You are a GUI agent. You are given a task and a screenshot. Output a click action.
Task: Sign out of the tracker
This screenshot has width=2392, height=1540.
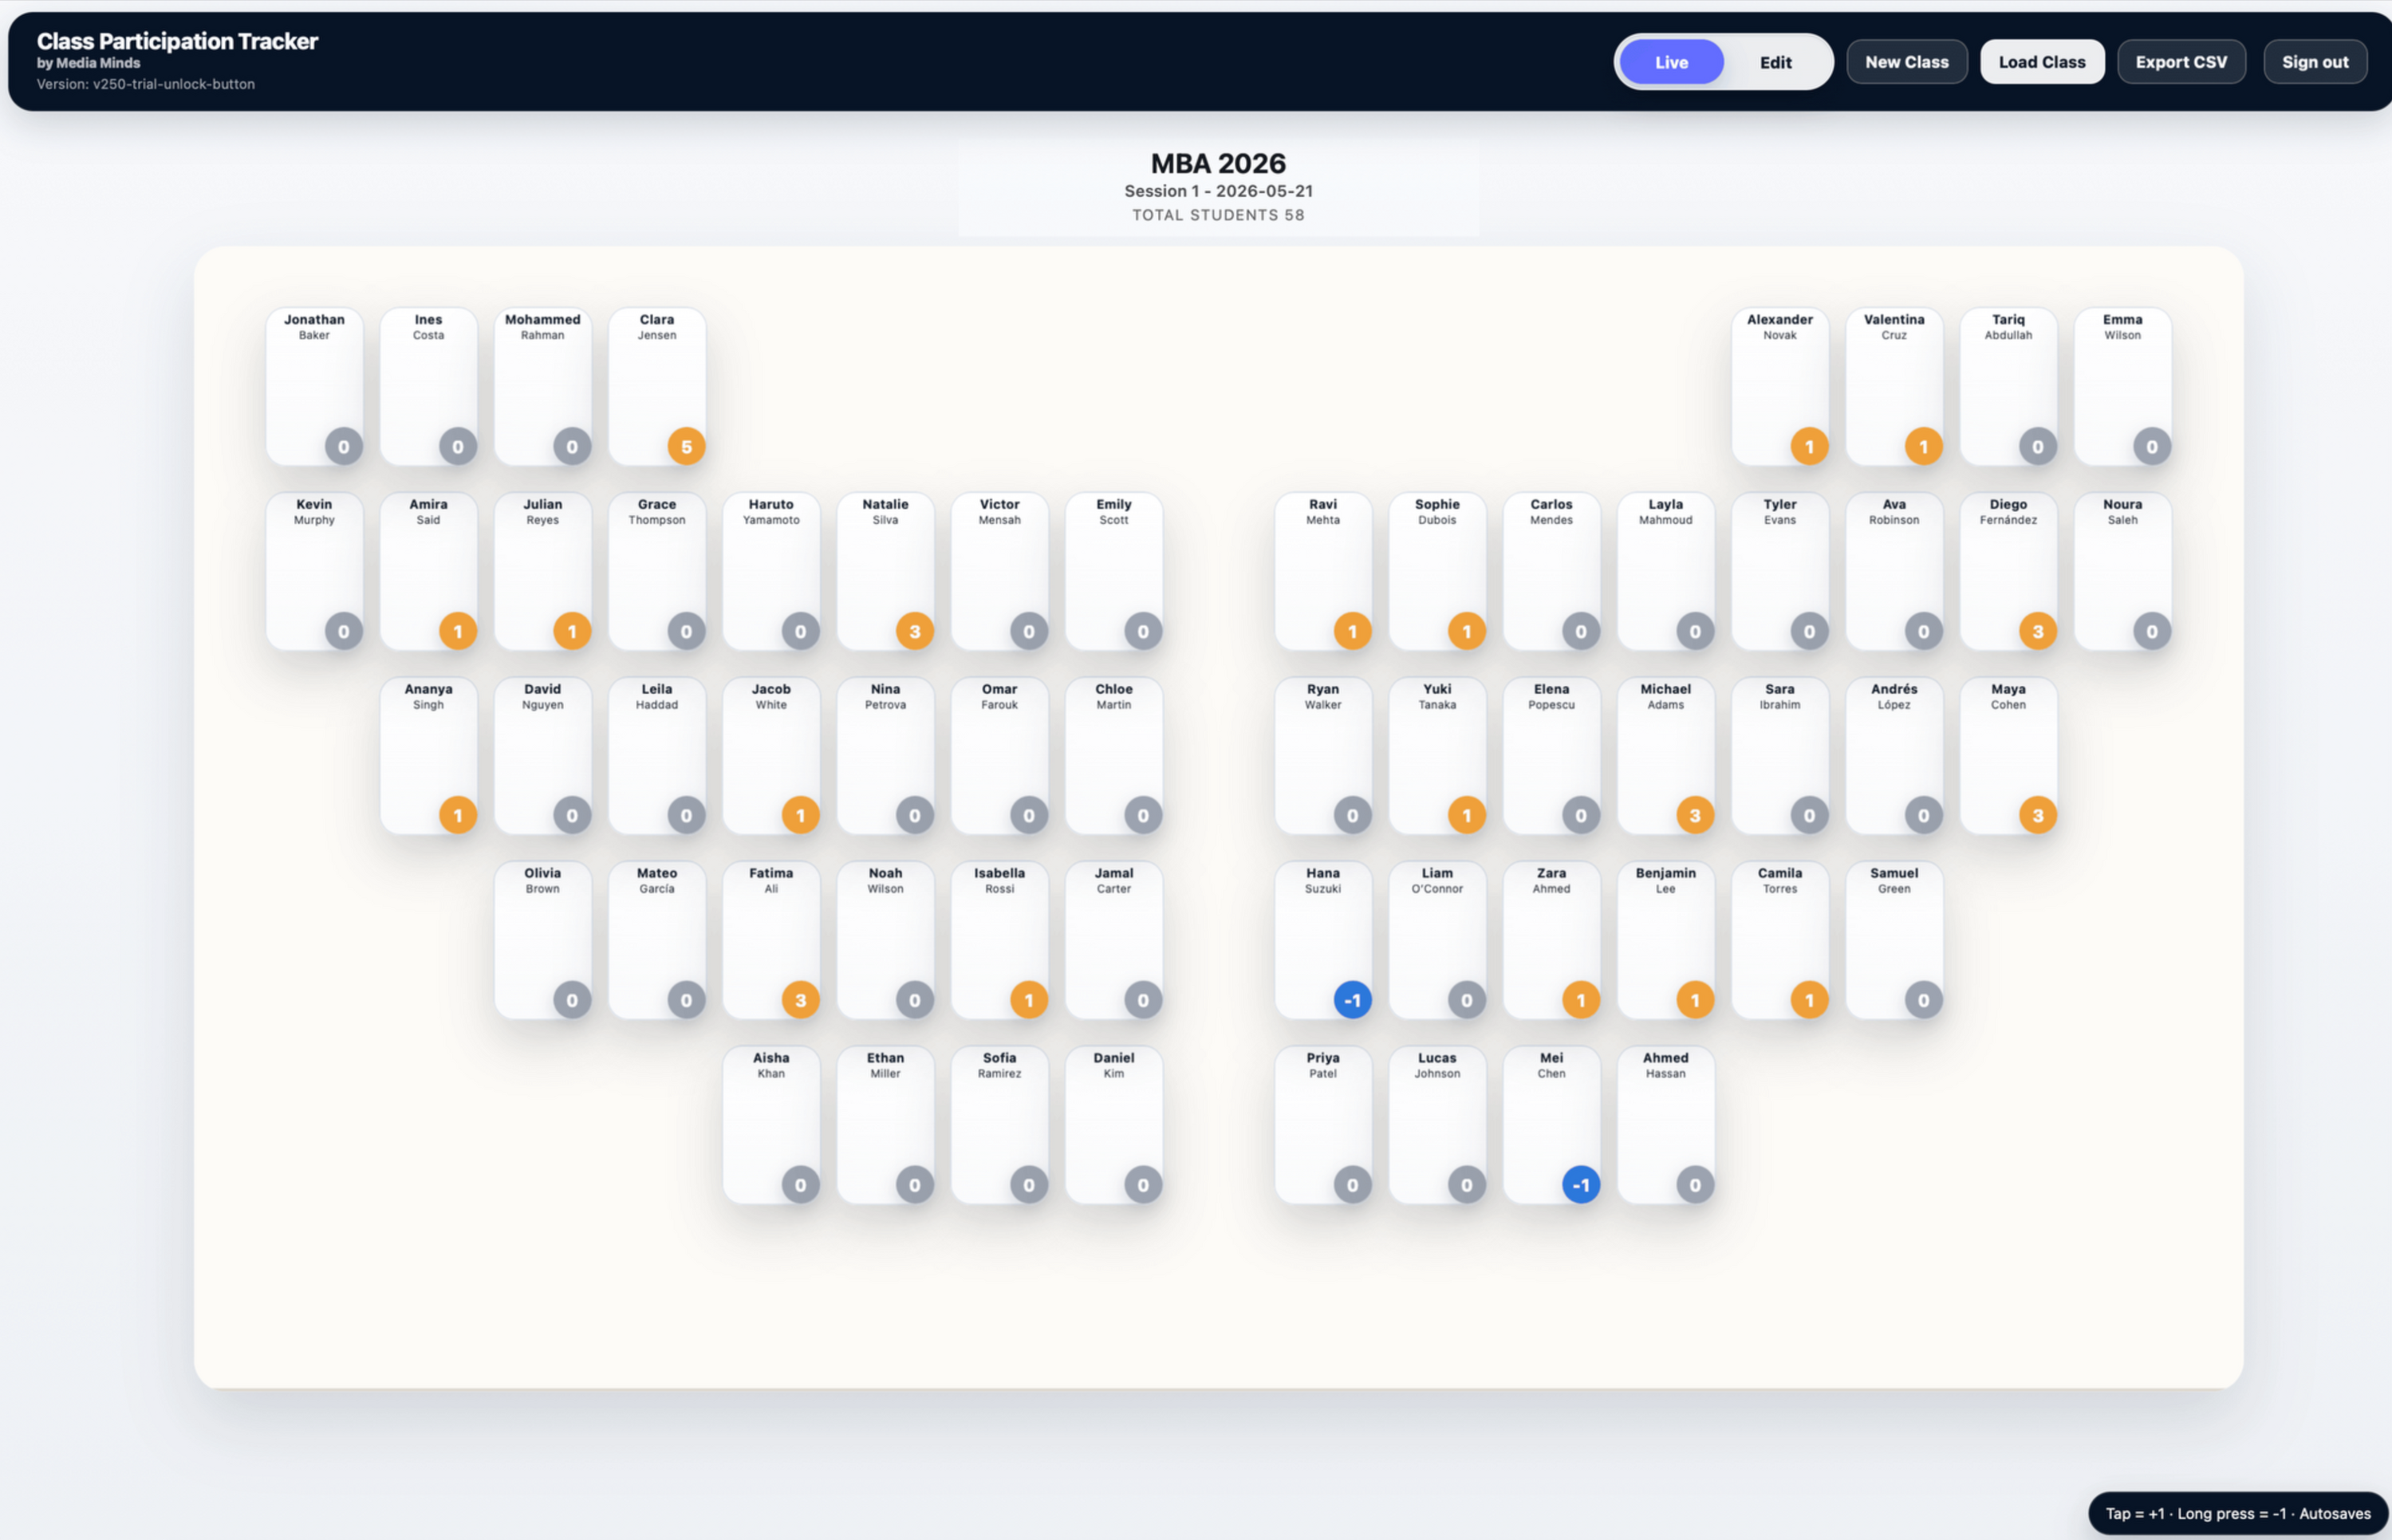(x=2314, y=62)
